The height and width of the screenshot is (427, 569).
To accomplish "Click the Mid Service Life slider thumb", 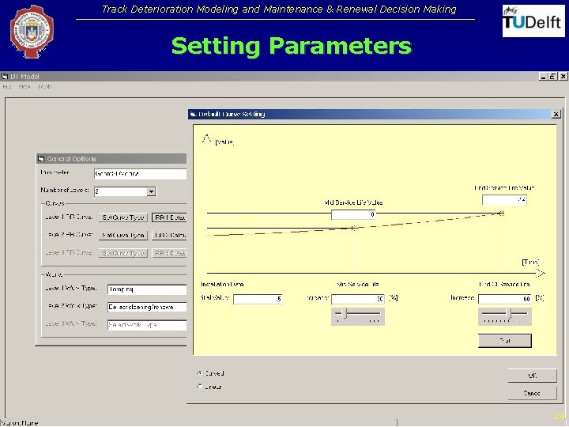I will [x=344, y=313].
